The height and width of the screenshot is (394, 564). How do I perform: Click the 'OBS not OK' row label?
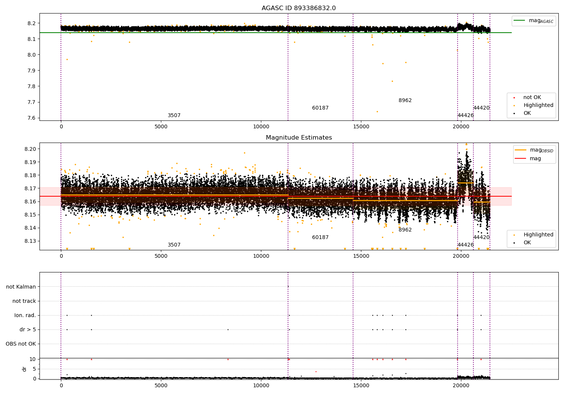[x=21, y=344]
